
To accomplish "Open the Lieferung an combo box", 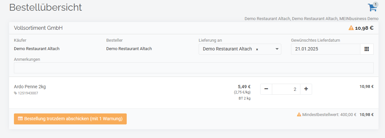I will [239, 49].
